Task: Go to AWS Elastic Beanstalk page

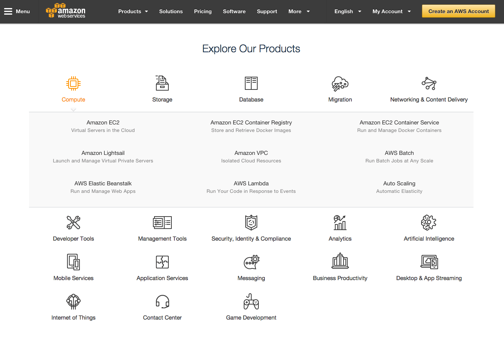Action: tap(103, 183)
